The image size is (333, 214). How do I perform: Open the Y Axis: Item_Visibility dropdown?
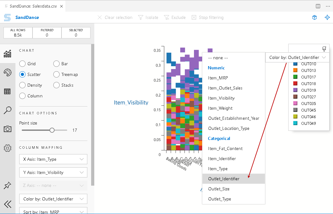point(53,172)
